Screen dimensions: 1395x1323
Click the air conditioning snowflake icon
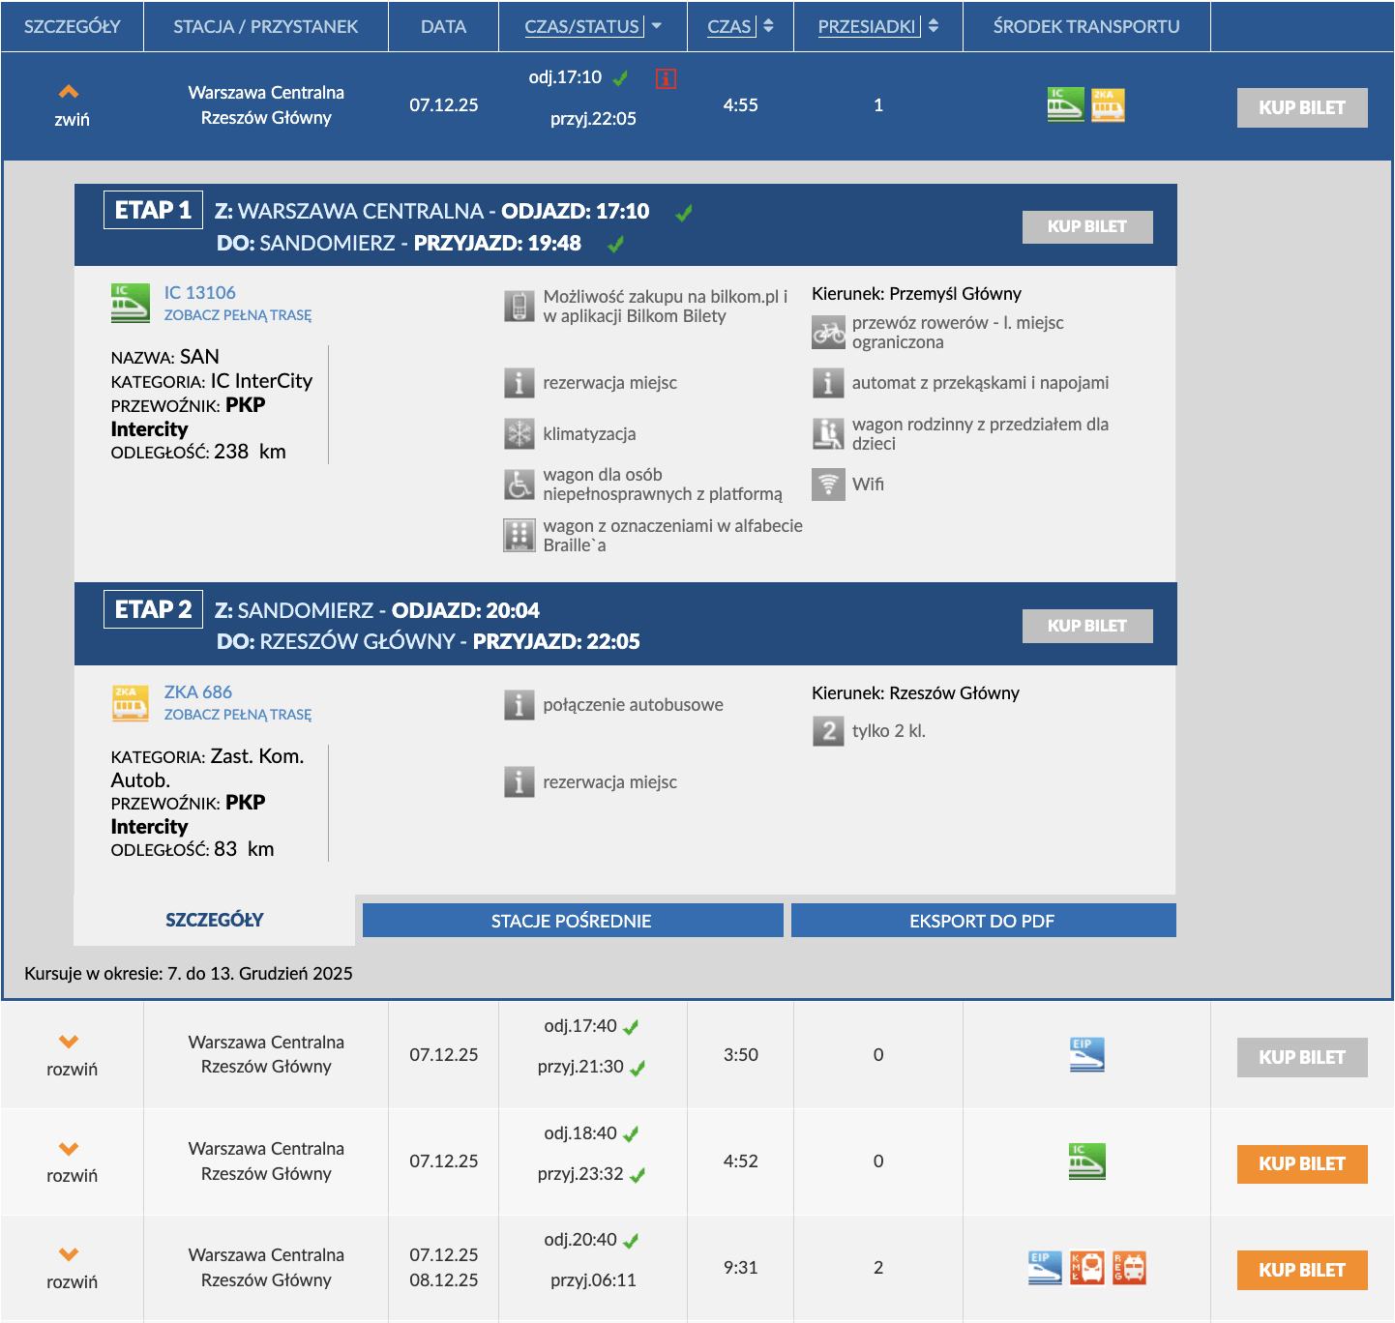pyautogui.click(x=519, y=434)
